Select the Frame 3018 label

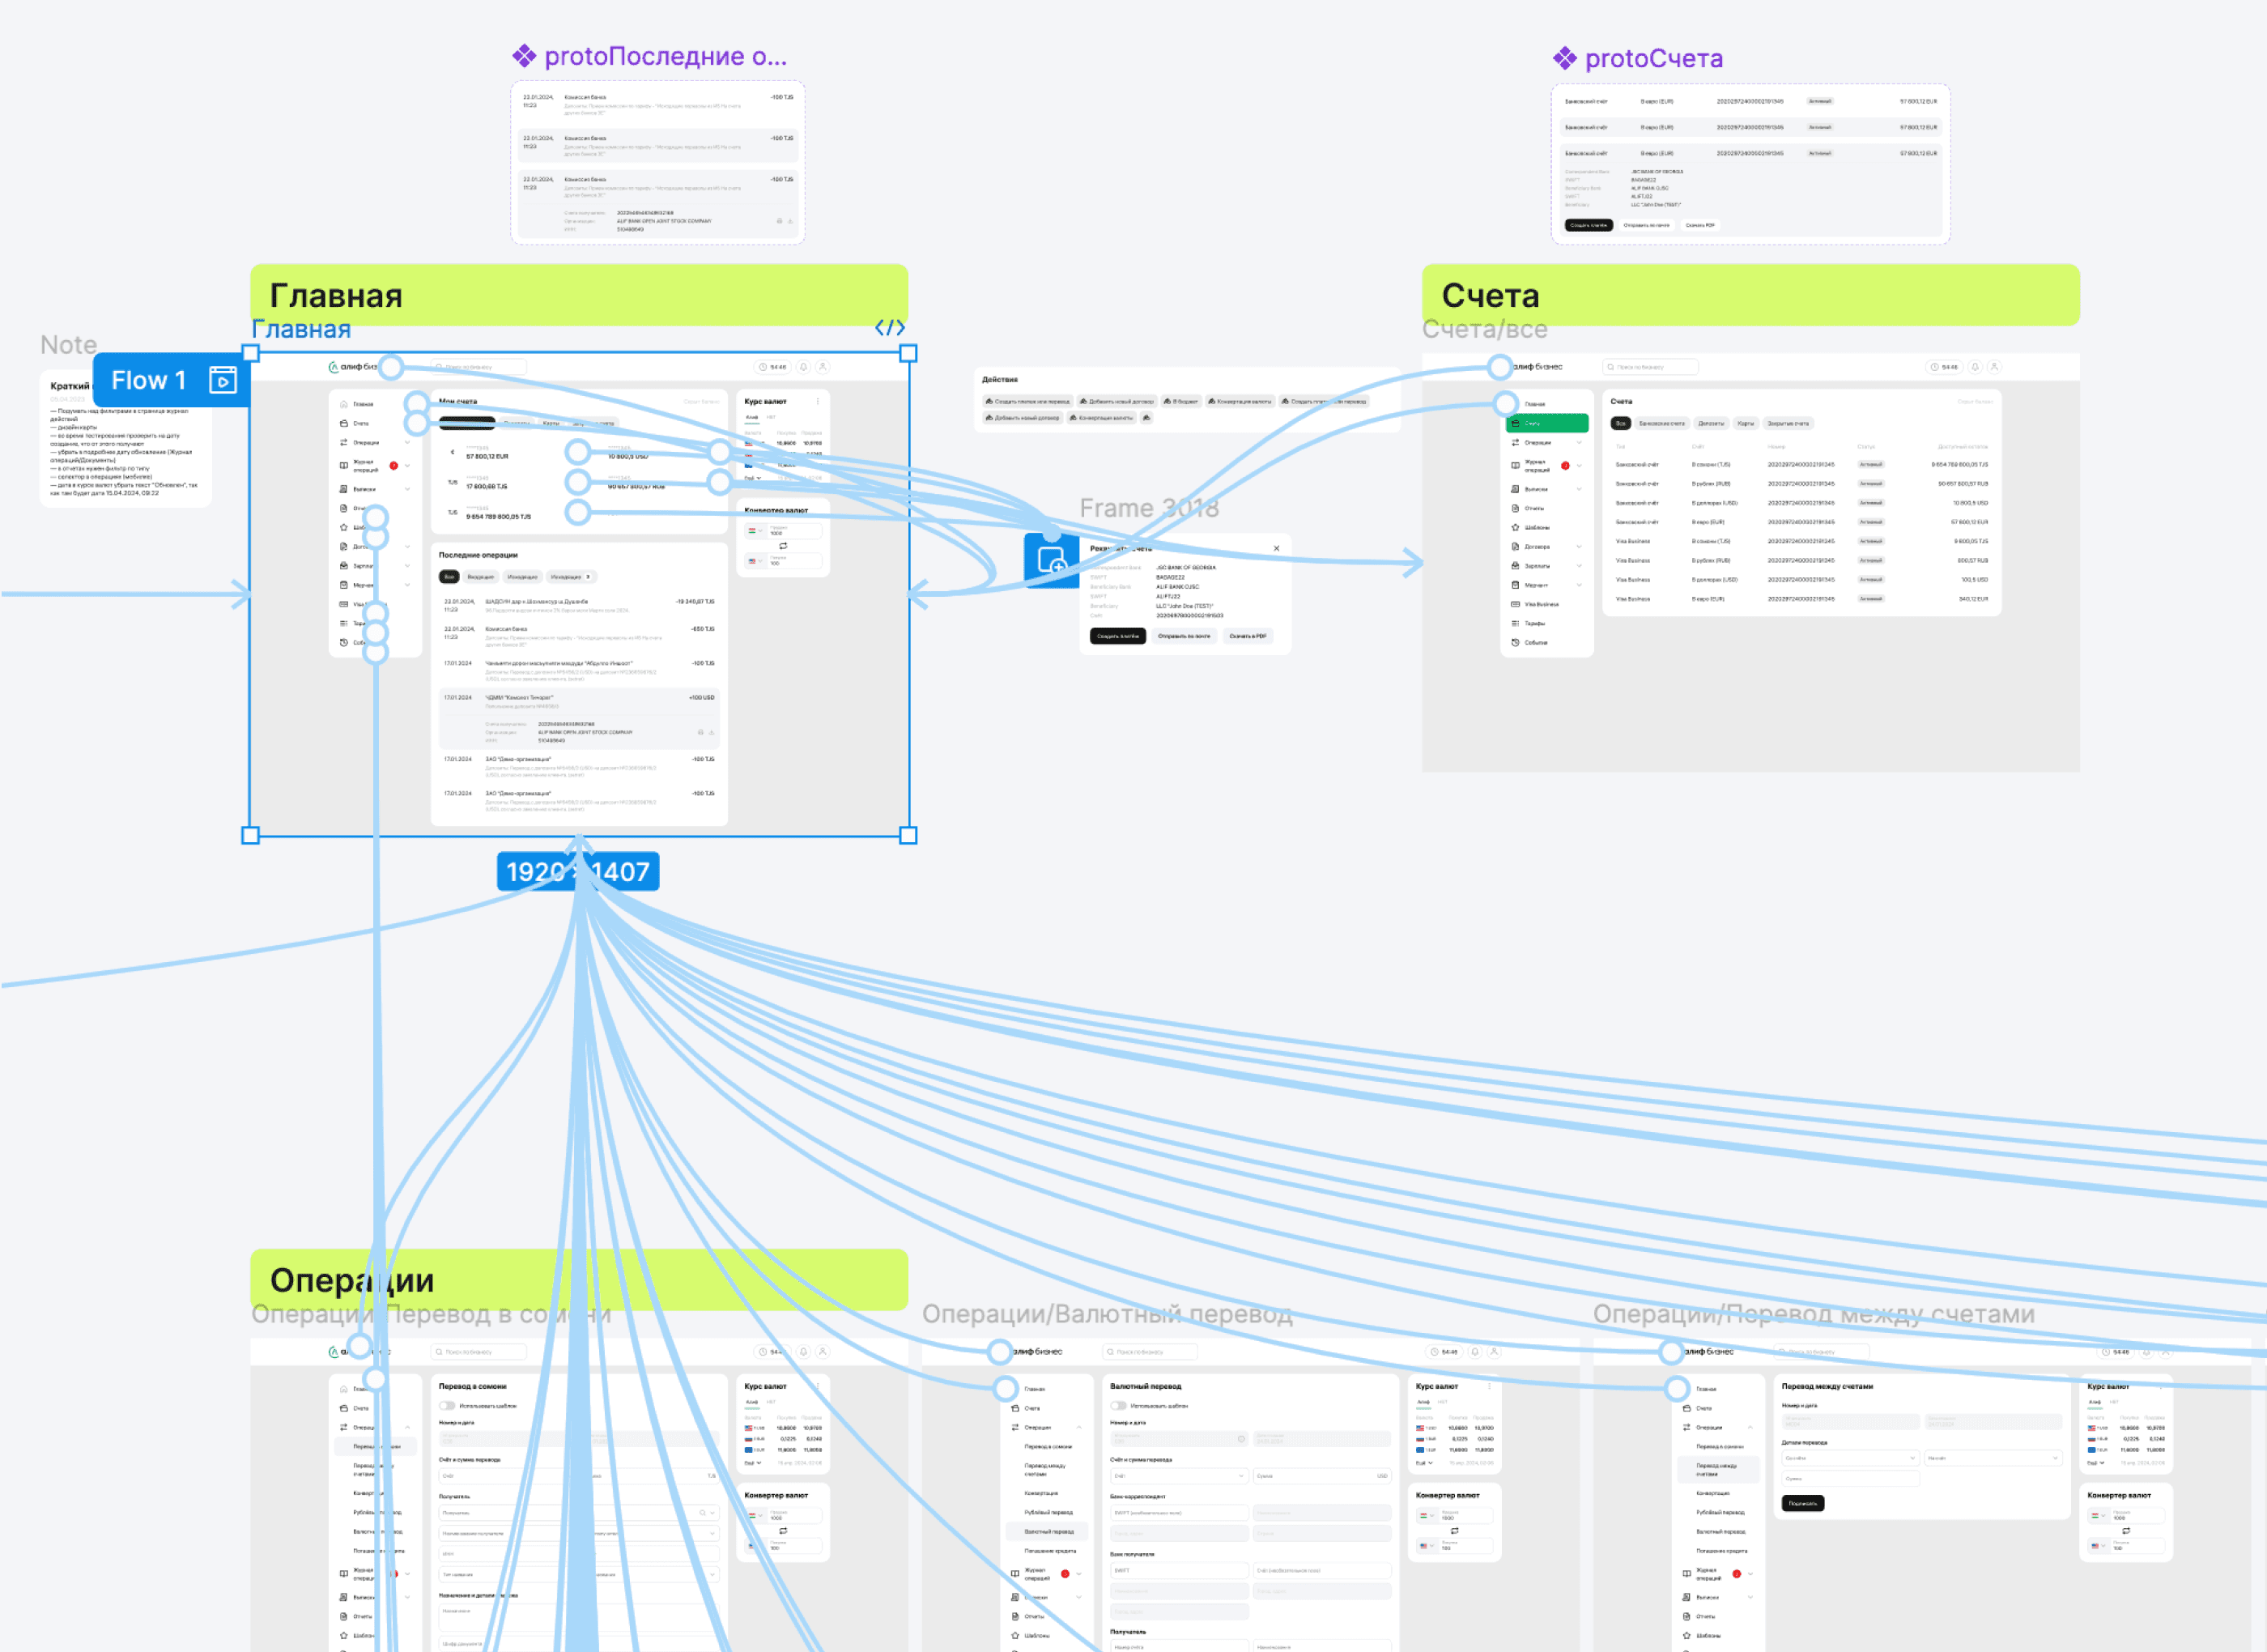tap(1149, 508)
